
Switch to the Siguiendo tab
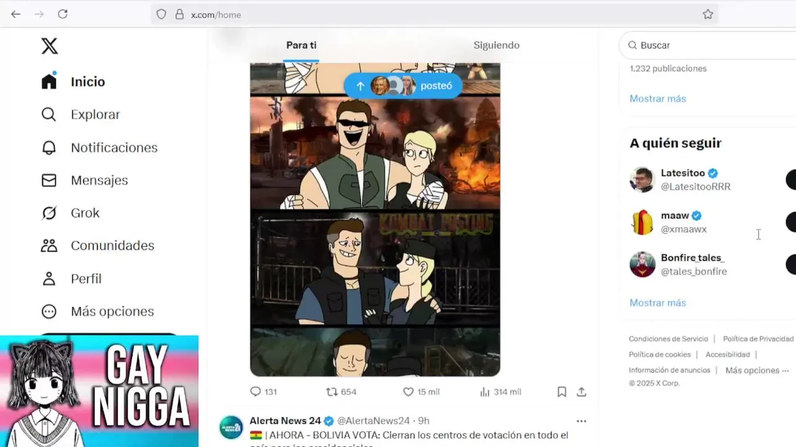[496, 45]
